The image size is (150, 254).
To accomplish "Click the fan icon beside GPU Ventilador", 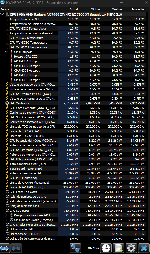I will click(7, 103).
